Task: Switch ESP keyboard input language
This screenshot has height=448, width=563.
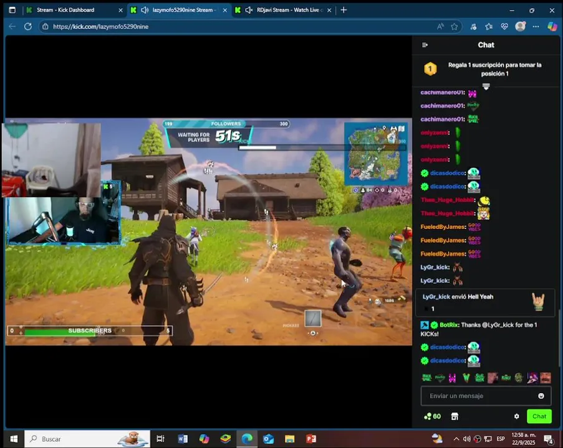Action: 501,439
